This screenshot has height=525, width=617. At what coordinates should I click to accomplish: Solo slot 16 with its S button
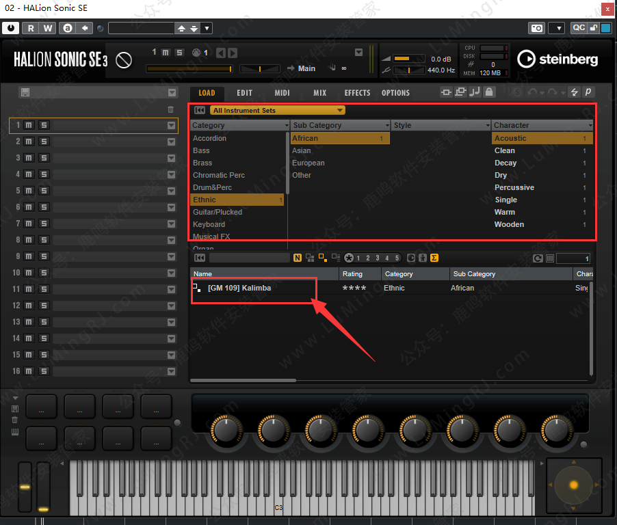point(44,371)
